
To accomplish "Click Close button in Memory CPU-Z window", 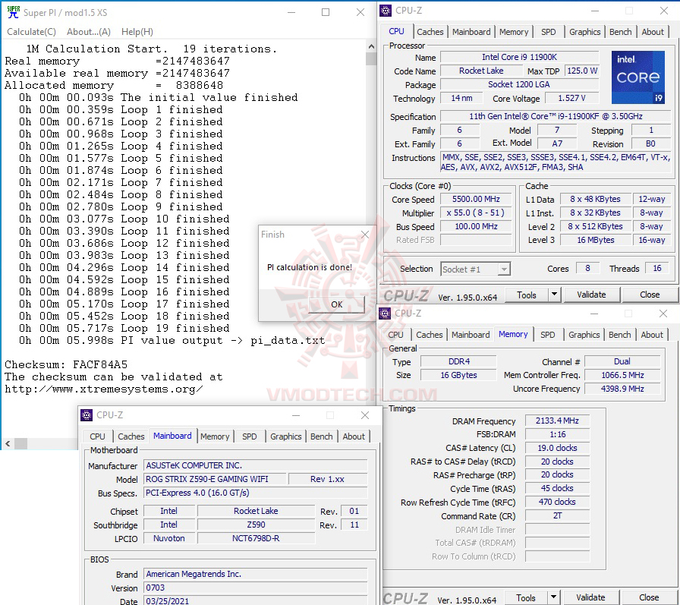I will tap(648, 597).
